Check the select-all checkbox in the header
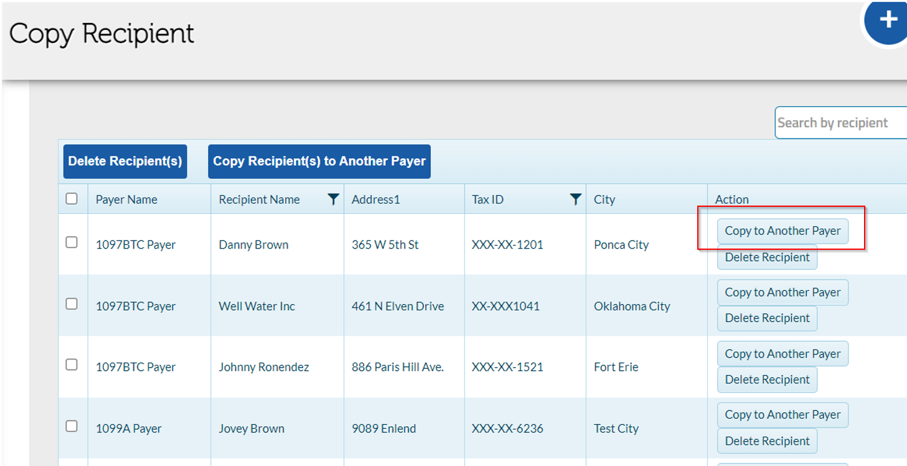Image resolution: width=907 pixels, height=466 pixels. point(72,198)
